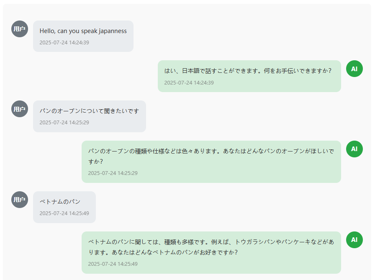This screenshot has height=280, width=375.
Task: Click the AI avatar next to 'はい、日本語で話す' reply
Action: (x=354, y=69)
